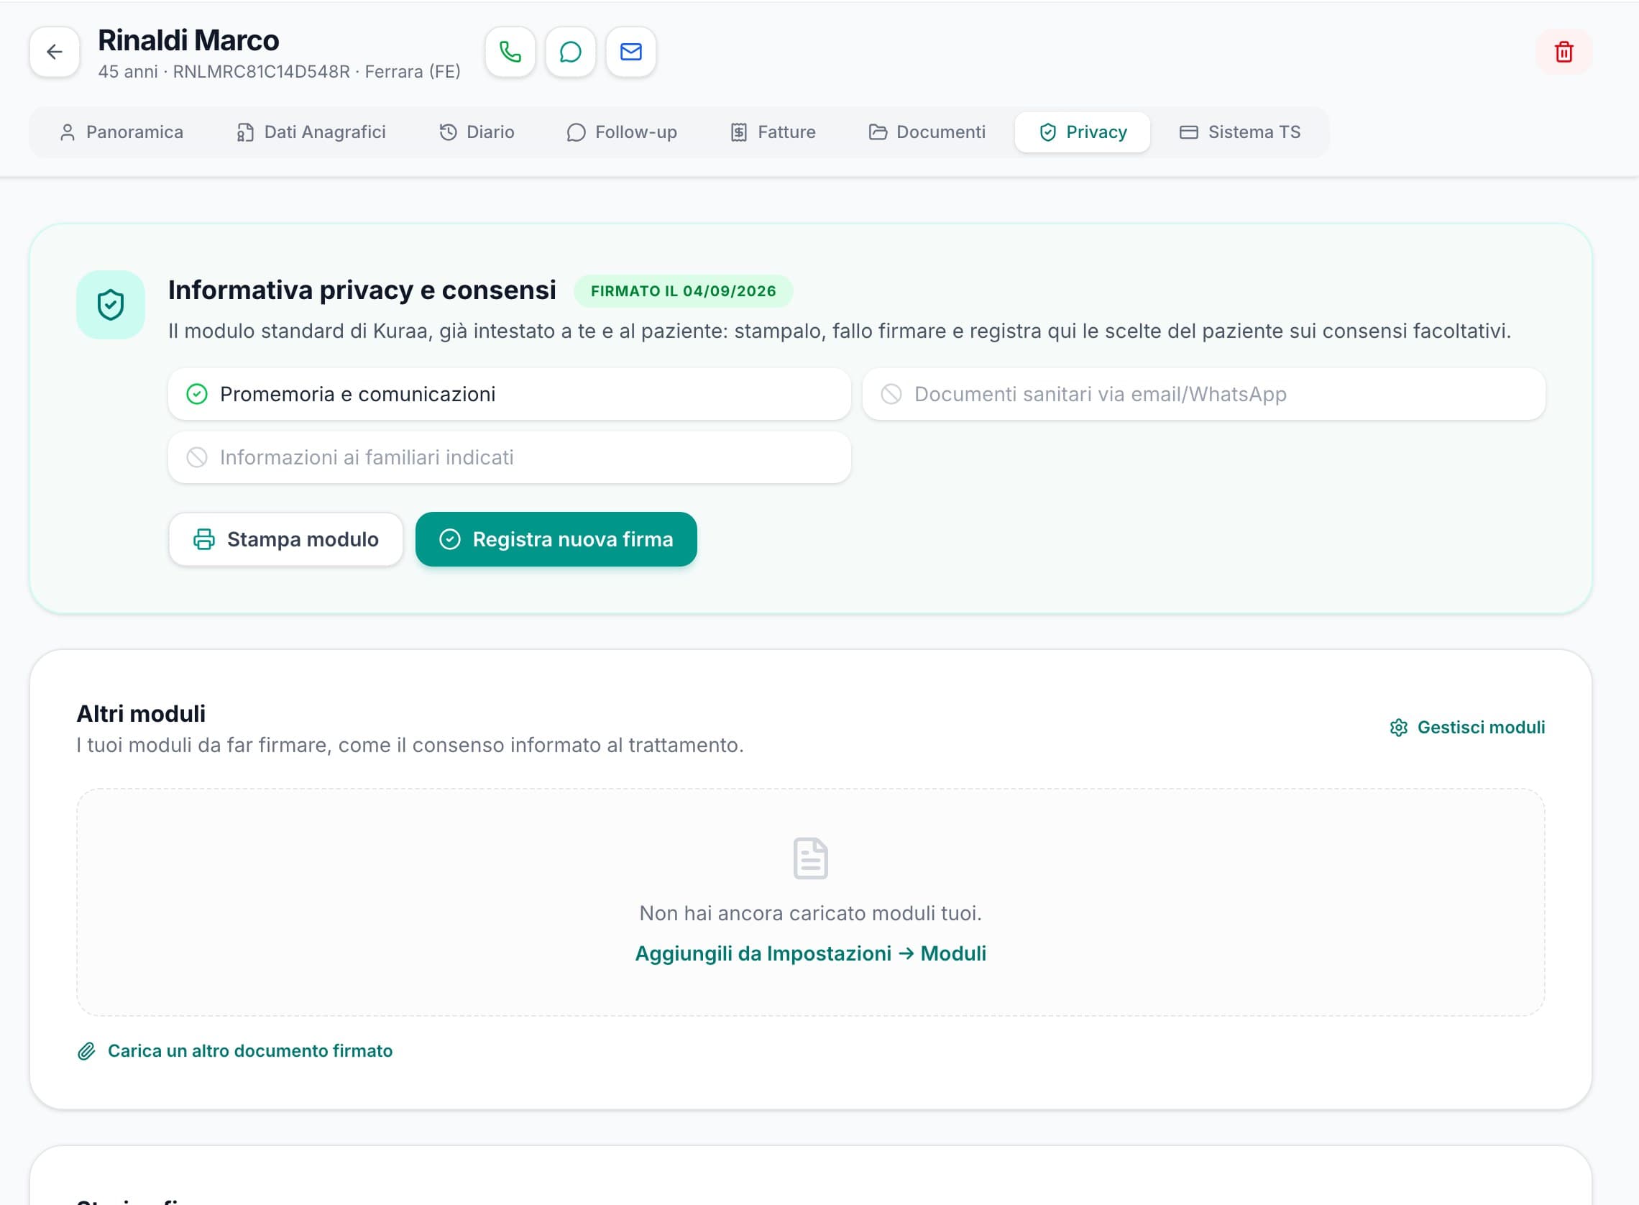The height and width of the screenshot is (1205, 1639).
Task: Call the patient with the phone icon
Action: tap(510, 52)
